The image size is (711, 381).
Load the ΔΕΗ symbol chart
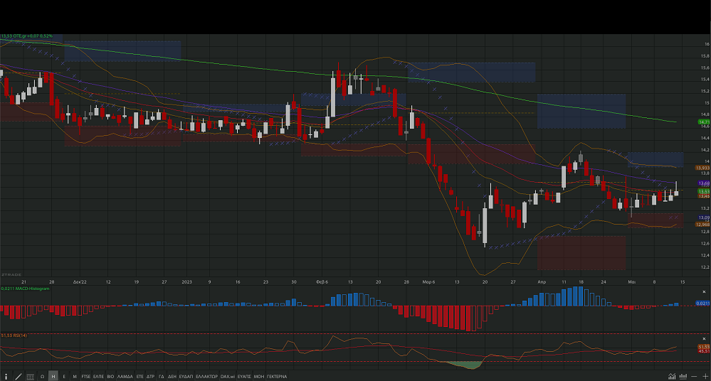(x=172, y=377)
